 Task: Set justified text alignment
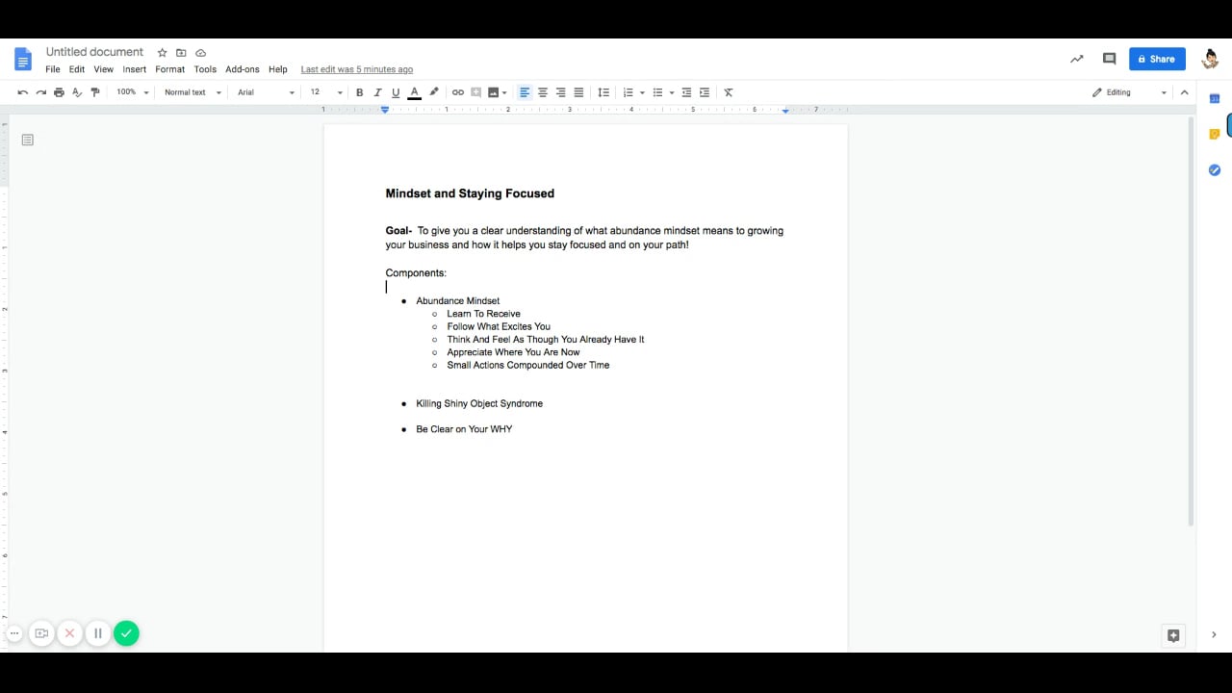coord(578,92)
